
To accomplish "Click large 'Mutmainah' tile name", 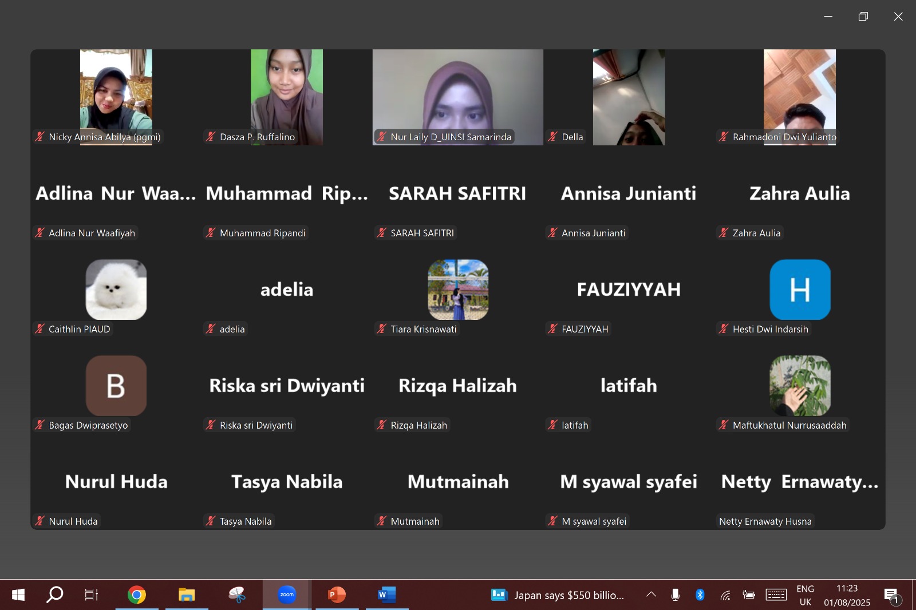I will (458, 482).
